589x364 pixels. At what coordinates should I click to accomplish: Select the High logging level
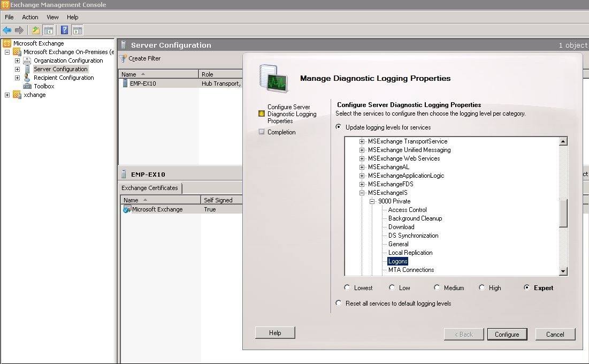[481, 287]
